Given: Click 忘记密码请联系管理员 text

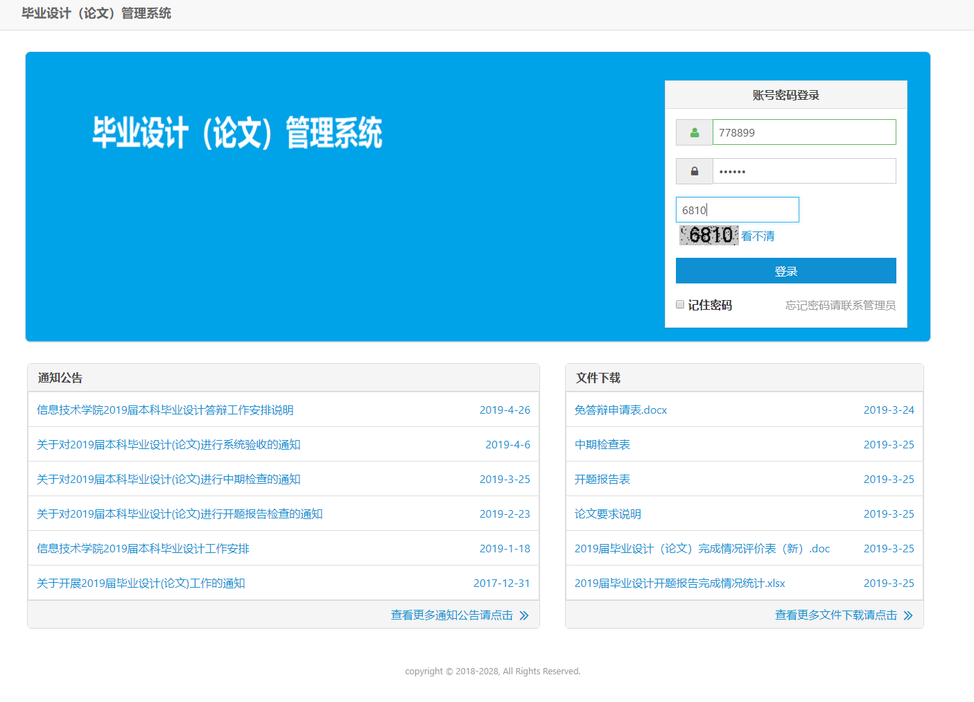Looking at the screenshot, I should [x=840, y=305].
